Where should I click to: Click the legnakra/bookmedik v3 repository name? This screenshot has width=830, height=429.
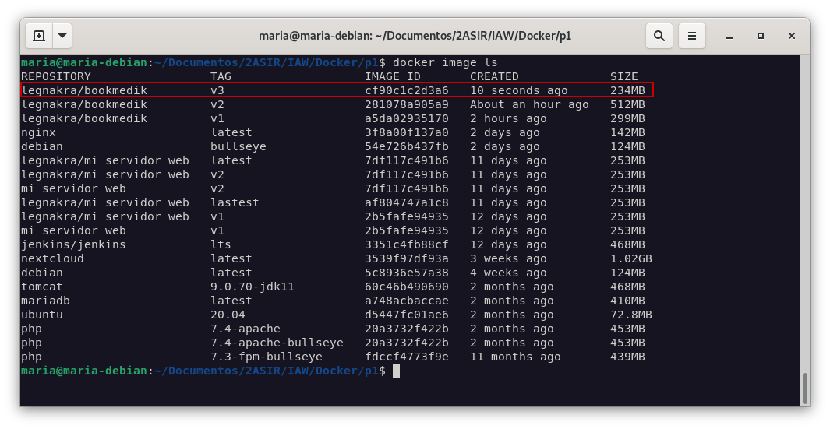click(x=84, y=90)
